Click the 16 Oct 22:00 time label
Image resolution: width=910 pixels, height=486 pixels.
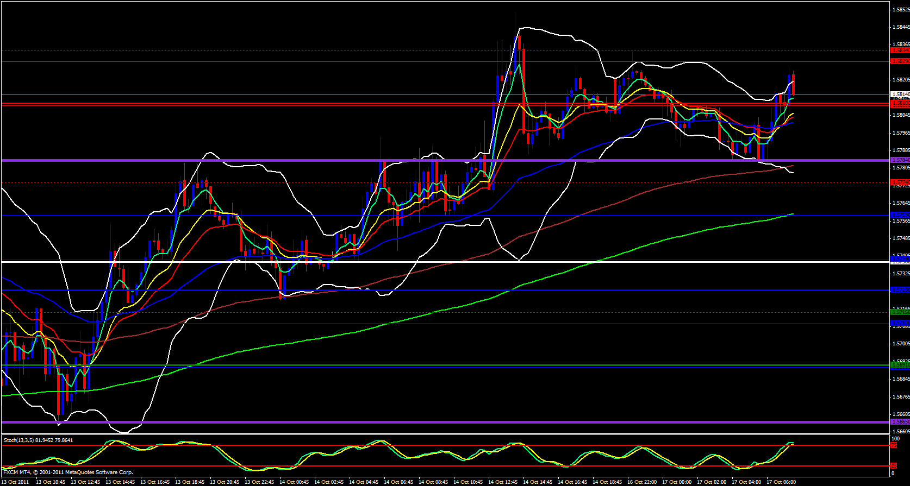(x=642, y=482)
